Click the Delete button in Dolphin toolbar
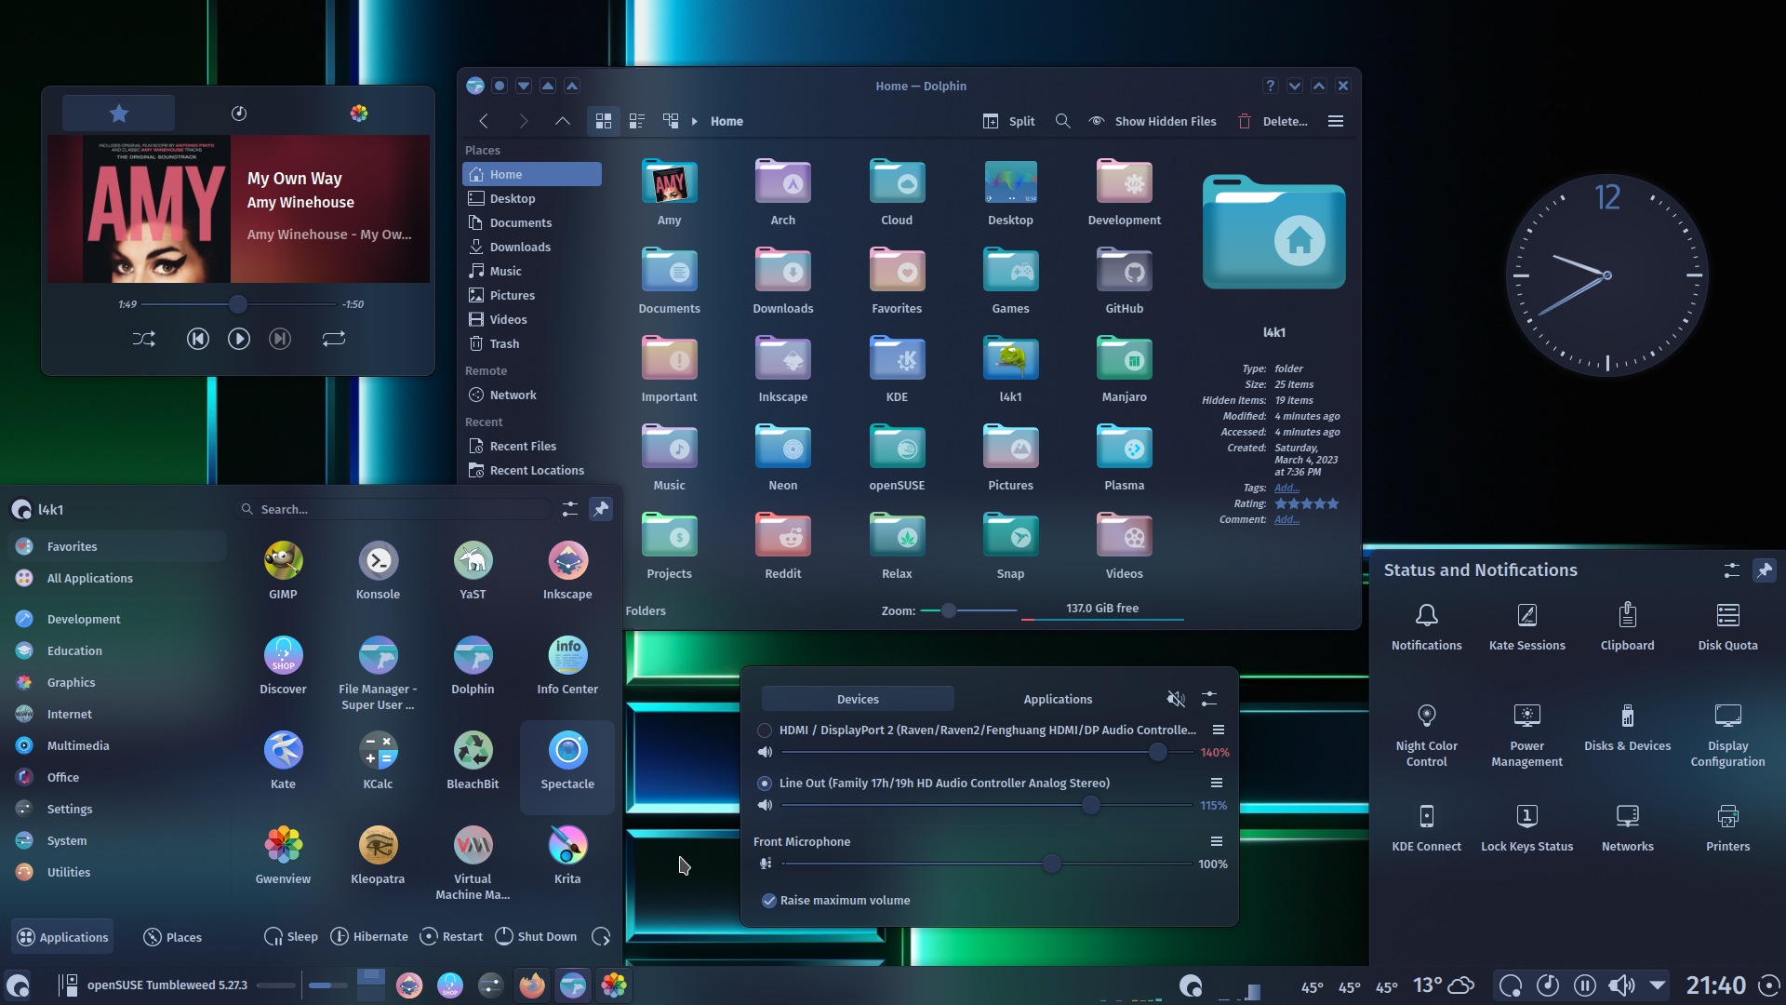 click(x=1273, y=121)
